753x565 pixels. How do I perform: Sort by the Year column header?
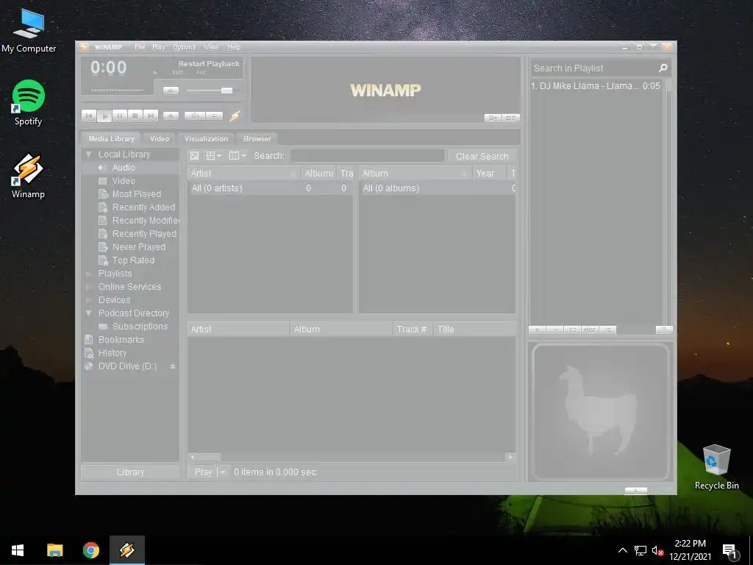489,174
